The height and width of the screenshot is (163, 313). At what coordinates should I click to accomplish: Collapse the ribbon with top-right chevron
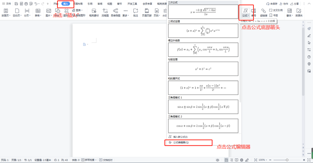pyautogui.click(x=309, y=4)
